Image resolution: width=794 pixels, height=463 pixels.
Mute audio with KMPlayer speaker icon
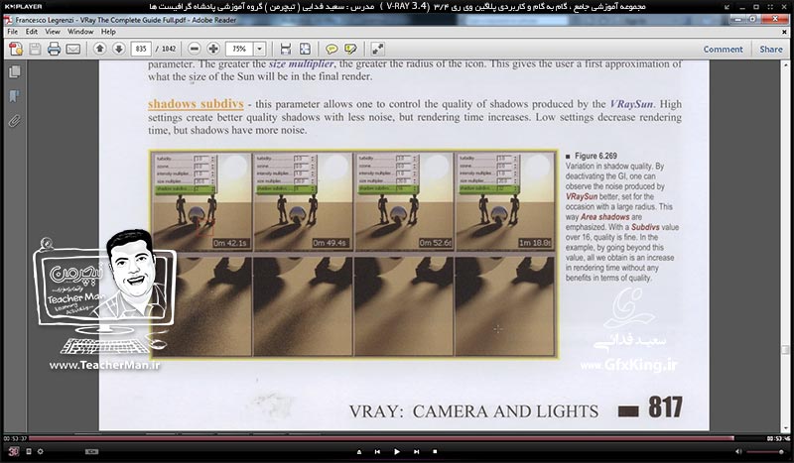[738, 451]
